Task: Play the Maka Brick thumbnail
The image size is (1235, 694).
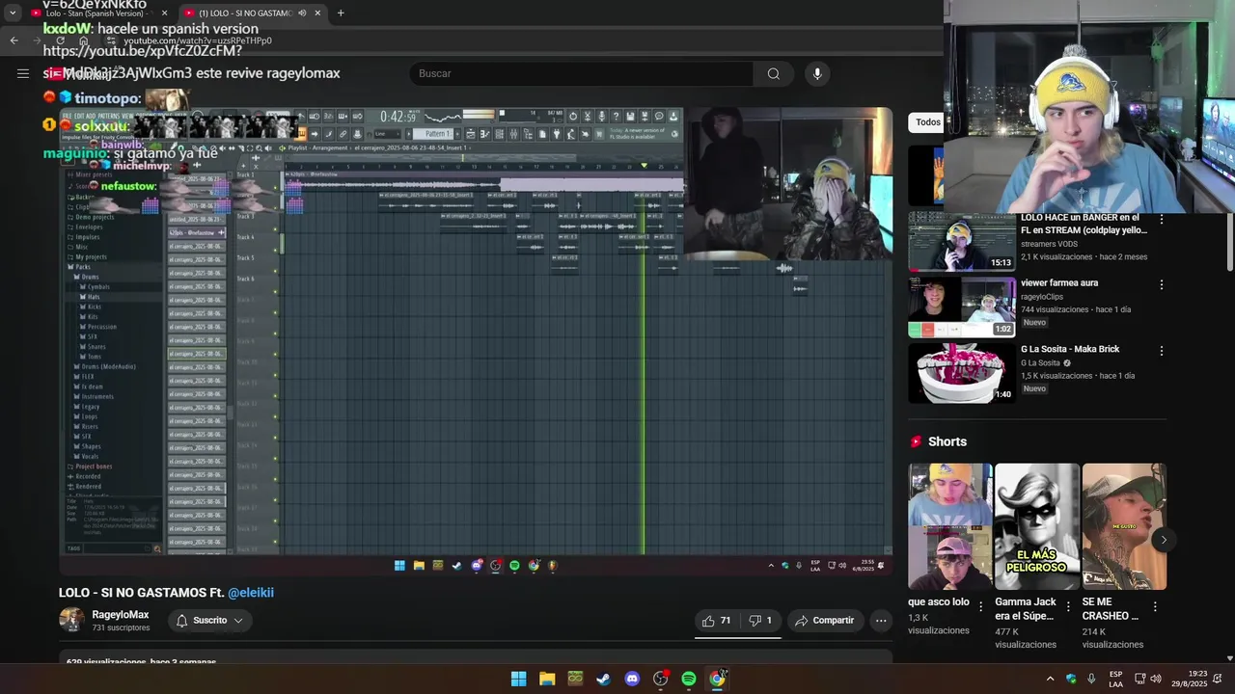Action: click(x=962, y=373)
